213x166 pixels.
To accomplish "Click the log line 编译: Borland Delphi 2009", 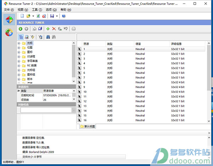I will coord(38,152).
